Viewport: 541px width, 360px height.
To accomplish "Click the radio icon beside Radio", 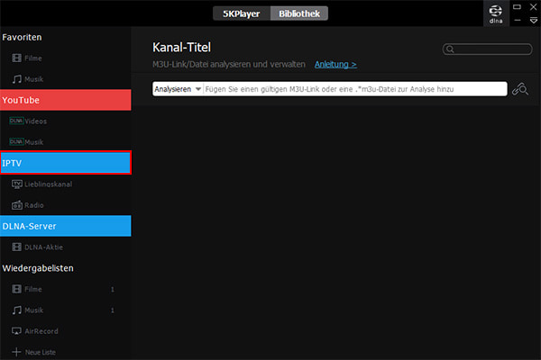I will pos(17,205).
